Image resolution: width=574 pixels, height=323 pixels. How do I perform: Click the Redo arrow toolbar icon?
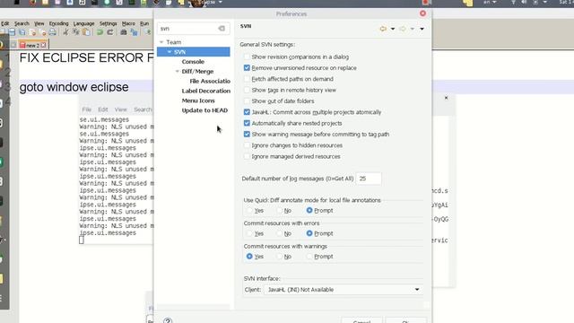109,32
